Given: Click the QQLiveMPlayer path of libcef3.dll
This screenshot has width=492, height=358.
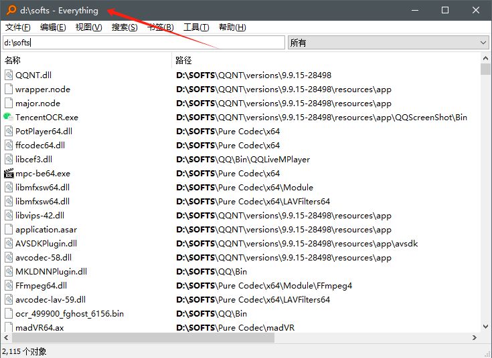Looking at the screenshot, I should 243,160.
